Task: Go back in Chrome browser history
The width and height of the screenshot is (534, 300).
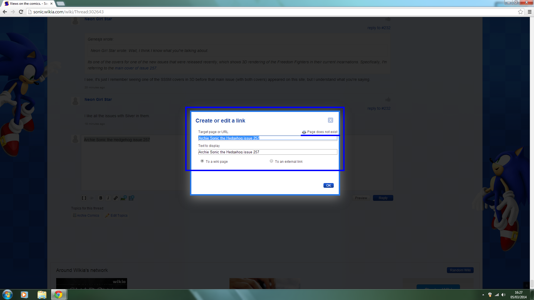Action: pos(5,12)
